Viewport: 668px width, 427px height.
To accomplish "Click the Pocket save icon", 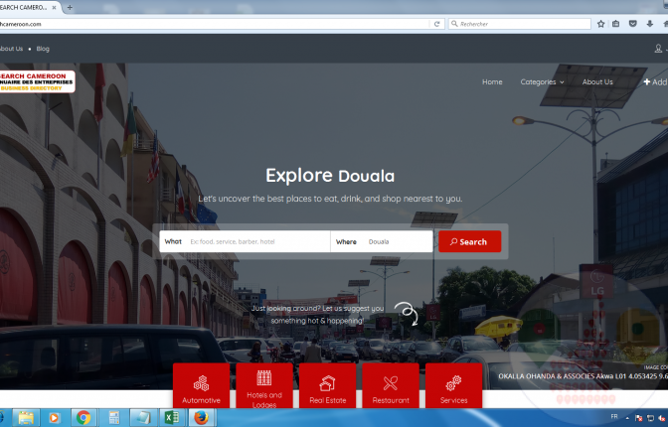I will point(633,24).
